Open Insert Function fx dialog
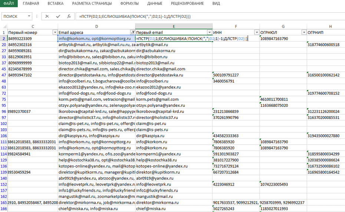345x212 pixels. point(69,16)
